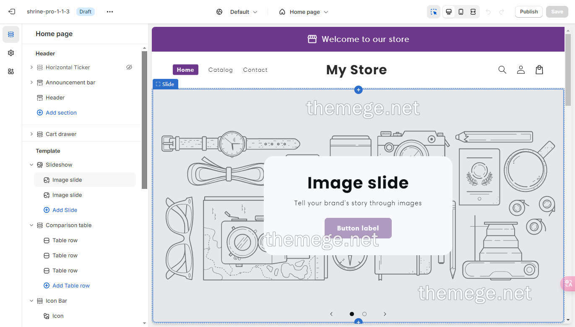Click Add section link under Header

coord(57,112)
